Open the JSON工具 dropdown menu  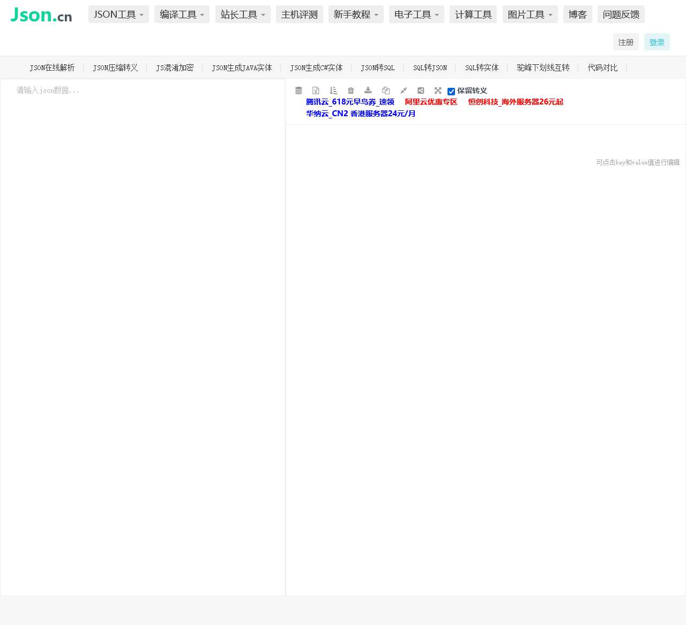coord(118,14)
